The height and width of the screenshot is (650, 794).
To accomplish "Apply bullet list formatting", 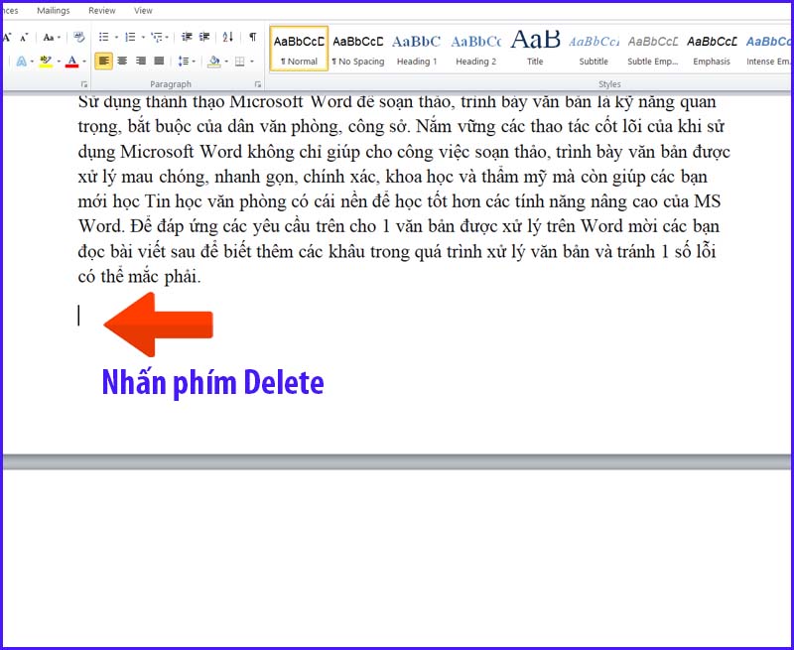I will pos(104,37).
